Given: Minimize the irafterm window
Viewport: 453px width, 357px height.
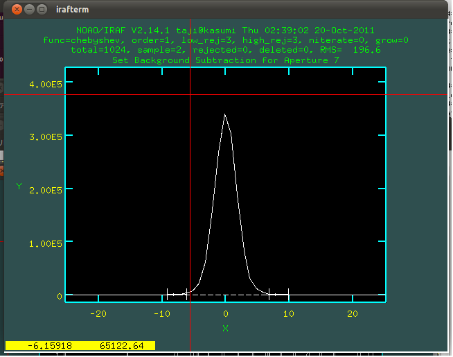Looking at the screenshot, I should [29, 10].
